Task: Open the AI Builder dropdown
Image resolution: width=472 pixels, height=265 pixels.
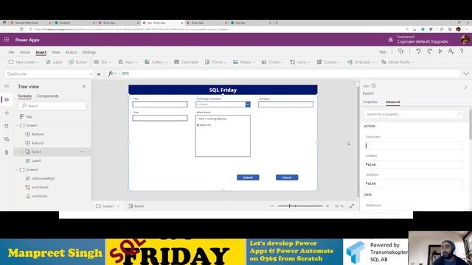Action: click(361, 62)
